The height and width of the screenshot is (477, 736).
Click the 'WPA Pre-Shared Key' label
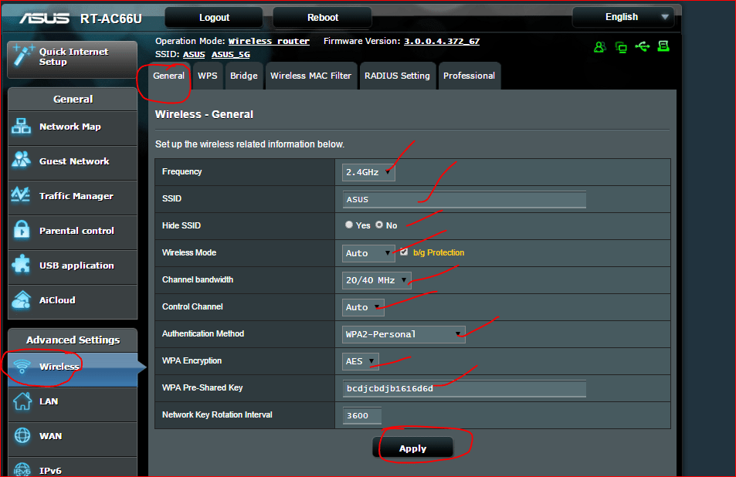pos(202,388)
